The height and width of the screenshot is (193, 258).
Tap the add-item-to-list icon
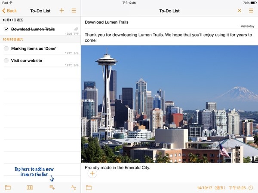[x=52, y=187]
